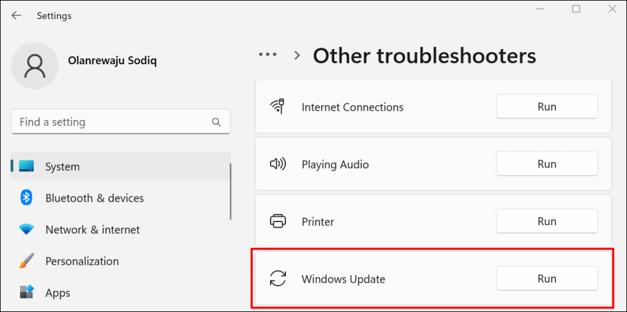This screenshot has width=627, height=312.
Task: Run the Internet Connections troubleshooter
Action: pyautogui.click(x=546, y=106)
